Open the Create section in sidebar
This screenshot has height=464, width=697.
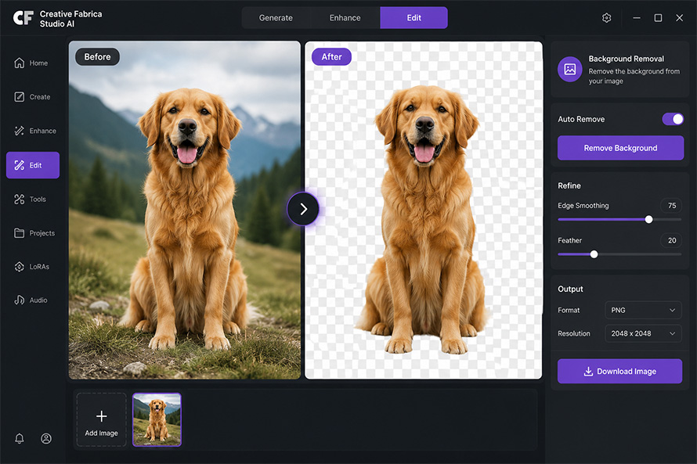tap(32, 97)
